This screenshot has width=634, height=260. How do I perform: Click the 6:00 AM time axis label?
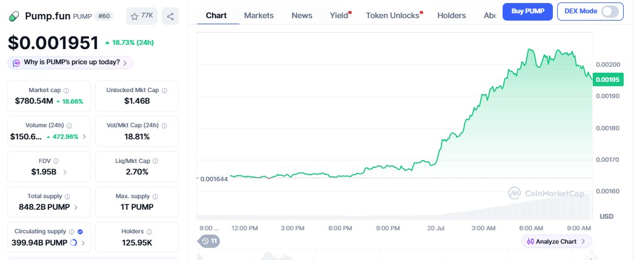point(531,228)
